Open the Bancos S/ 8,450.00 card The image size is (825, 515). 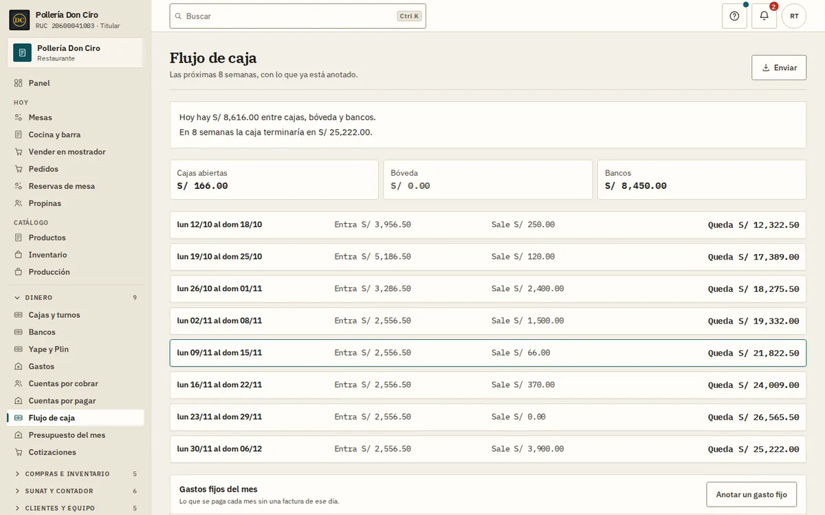coord(702,180)
